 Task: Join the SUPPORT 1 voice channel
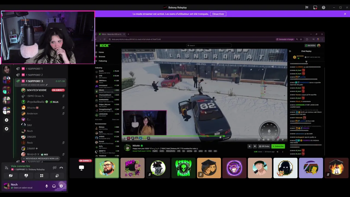click(40, 69)
